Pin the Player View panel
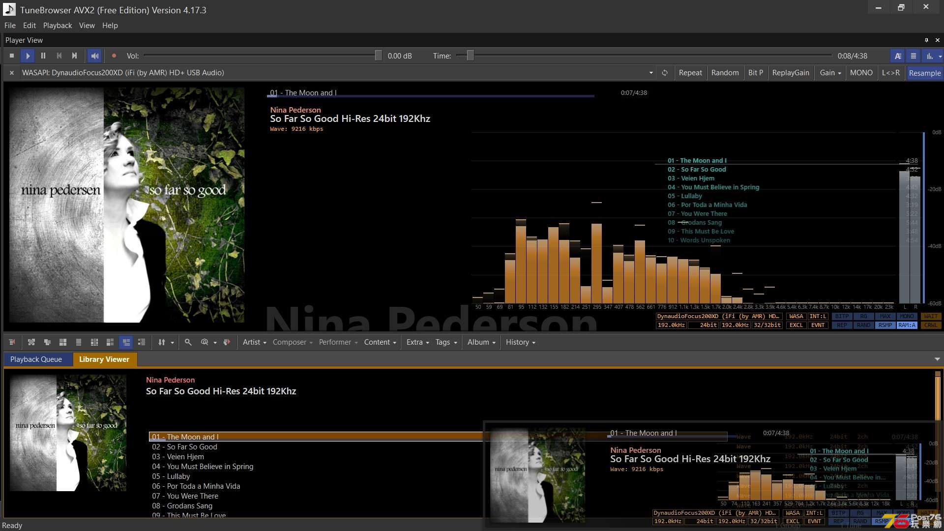This screenshot has height=531, width=944. point(926,40)
